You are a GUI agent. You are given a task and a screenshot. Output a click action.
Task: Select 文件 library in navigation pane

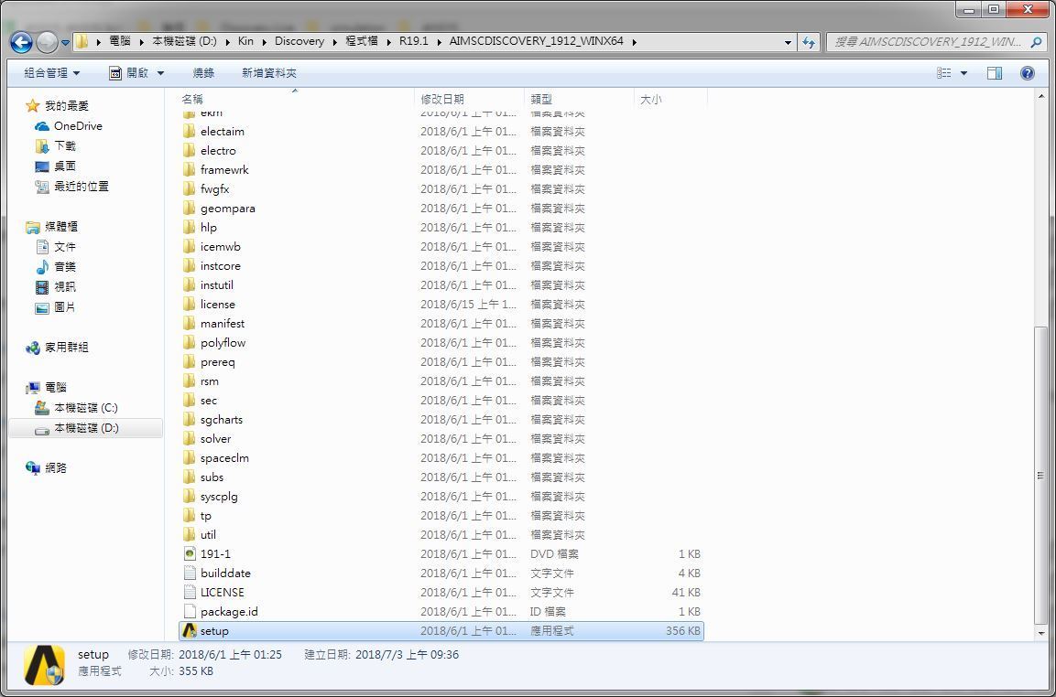(x=65, y=247)
